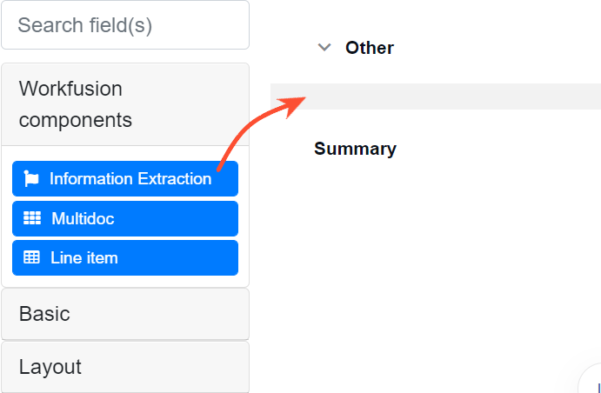Collapse the Other section via its chevron

point(324,48)
